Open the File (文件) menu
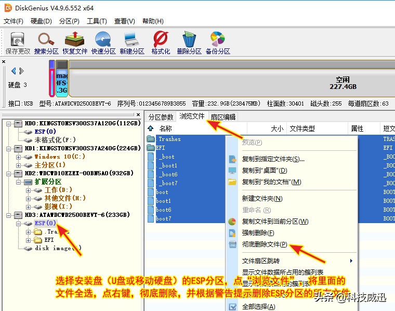Viewport: 395px width, 311px height. pos(14,21)
